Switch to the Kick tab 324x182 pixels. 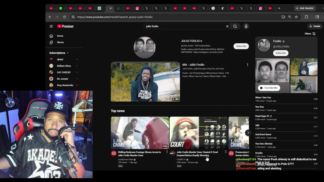(x=61, y=8)
